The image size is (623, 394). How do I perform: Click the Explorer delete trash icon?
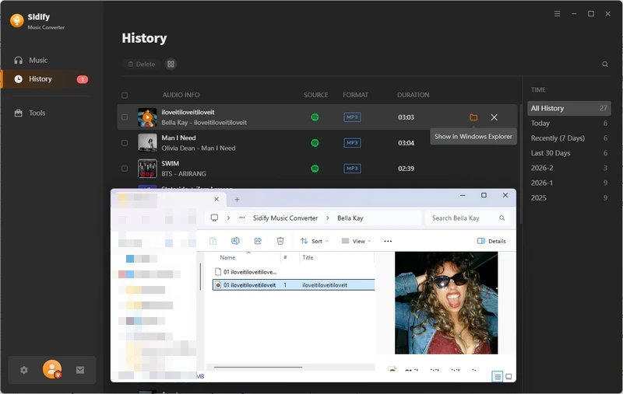point(280,241)
